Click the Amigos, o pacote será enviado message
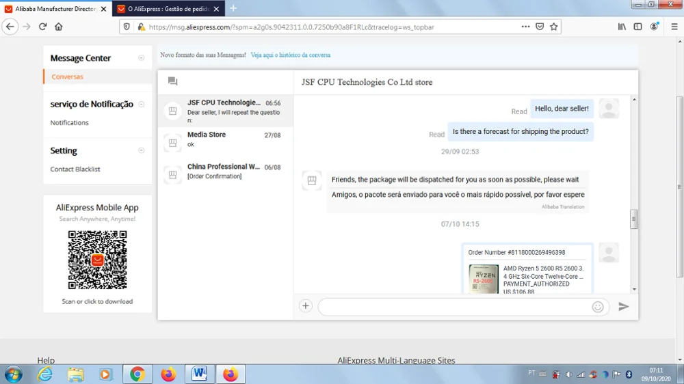684x384 pixels. tap(458, 195)
